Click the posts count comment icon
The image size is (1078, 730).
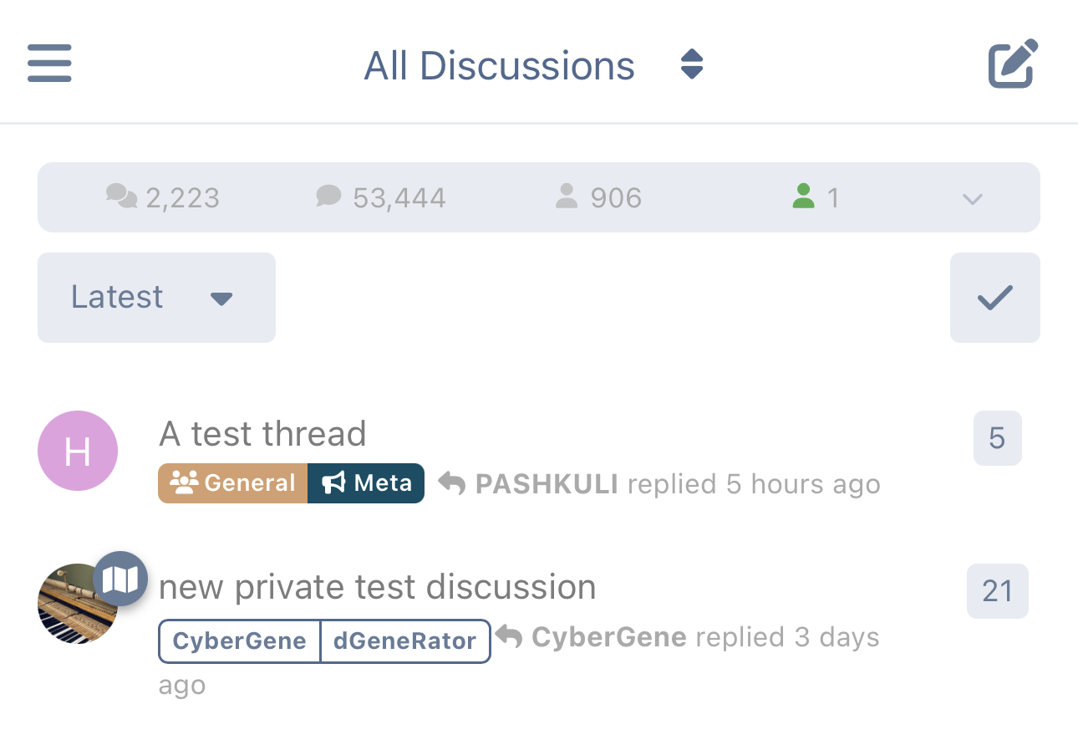(x=329, y=196)
